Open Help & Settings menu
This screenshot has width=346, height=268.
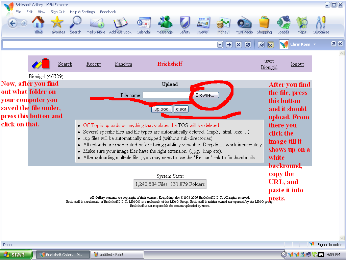82,12
